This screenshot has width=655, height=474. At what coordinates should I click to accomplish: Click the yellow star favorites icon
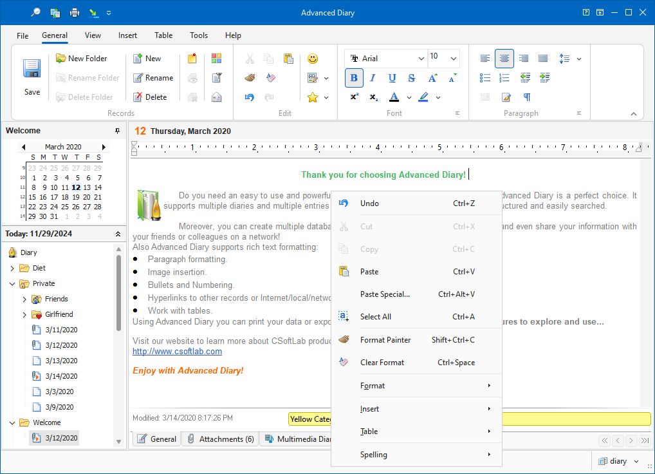[313, 97]
